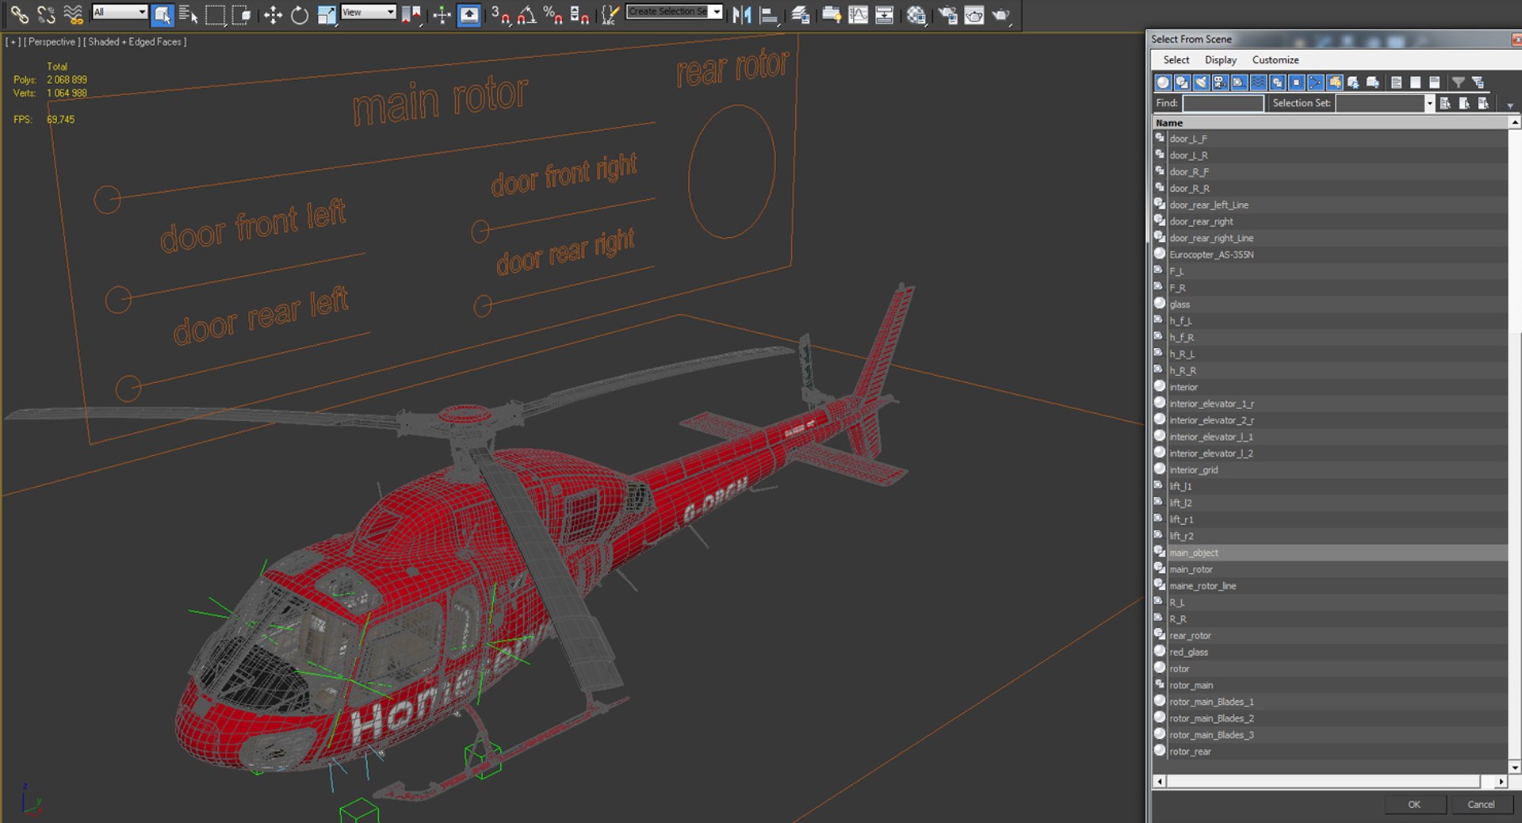Image resolution: width=1522 pixels, height=823 pixels.
Task: Toggle Display Helpers filter
Action: click(1239, 82)
